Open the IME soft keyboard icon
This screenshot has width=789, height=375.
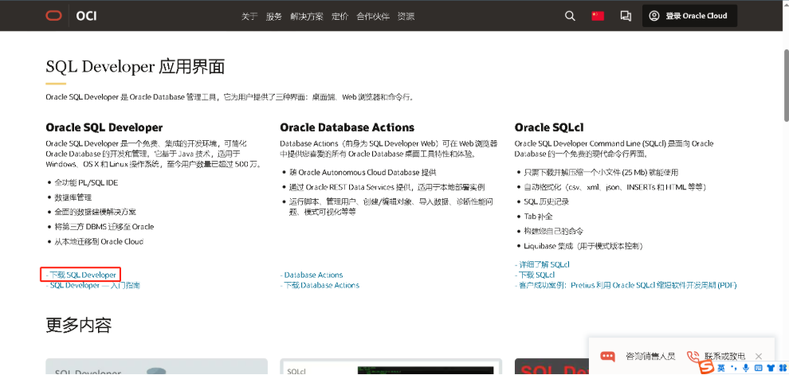pyautogui.click(x=758, y=368)
